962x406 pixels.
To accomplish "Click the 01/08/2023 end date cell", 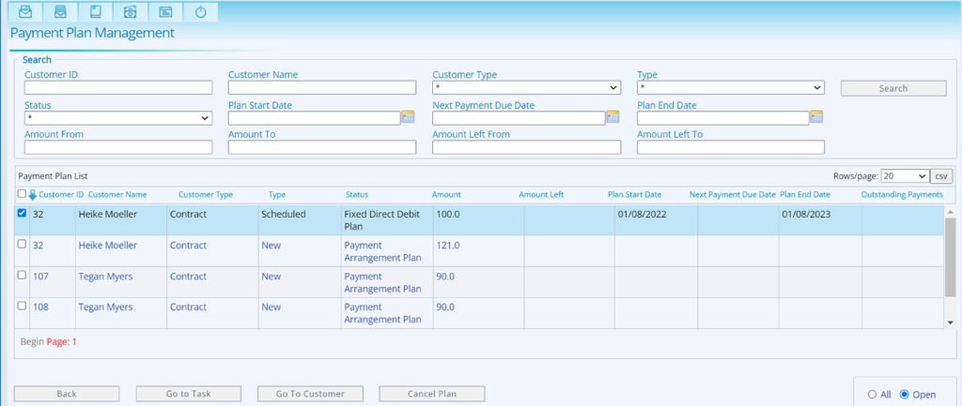I will click(807, 215).
